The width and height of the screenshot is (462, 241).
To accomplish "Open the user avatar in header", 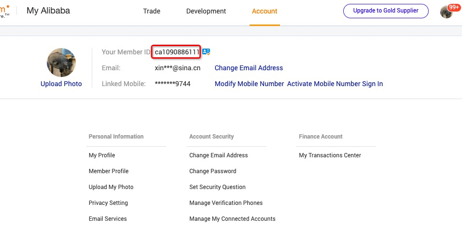I will [x=447, y=12].
